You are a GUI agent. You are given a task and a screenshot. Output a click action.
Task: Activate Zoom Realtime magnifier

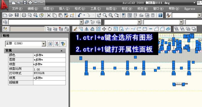coord(105,15)
